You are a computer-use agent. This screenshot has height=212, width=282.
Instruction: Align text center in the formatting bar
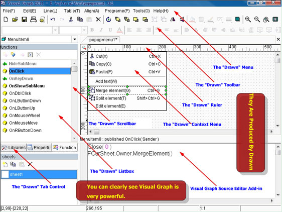[x=138, y=30]
